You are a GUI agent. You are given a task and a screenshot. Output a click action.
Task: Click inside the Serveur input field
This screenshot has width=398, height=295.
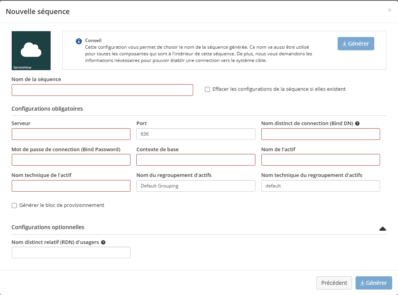tap(71, 134)
